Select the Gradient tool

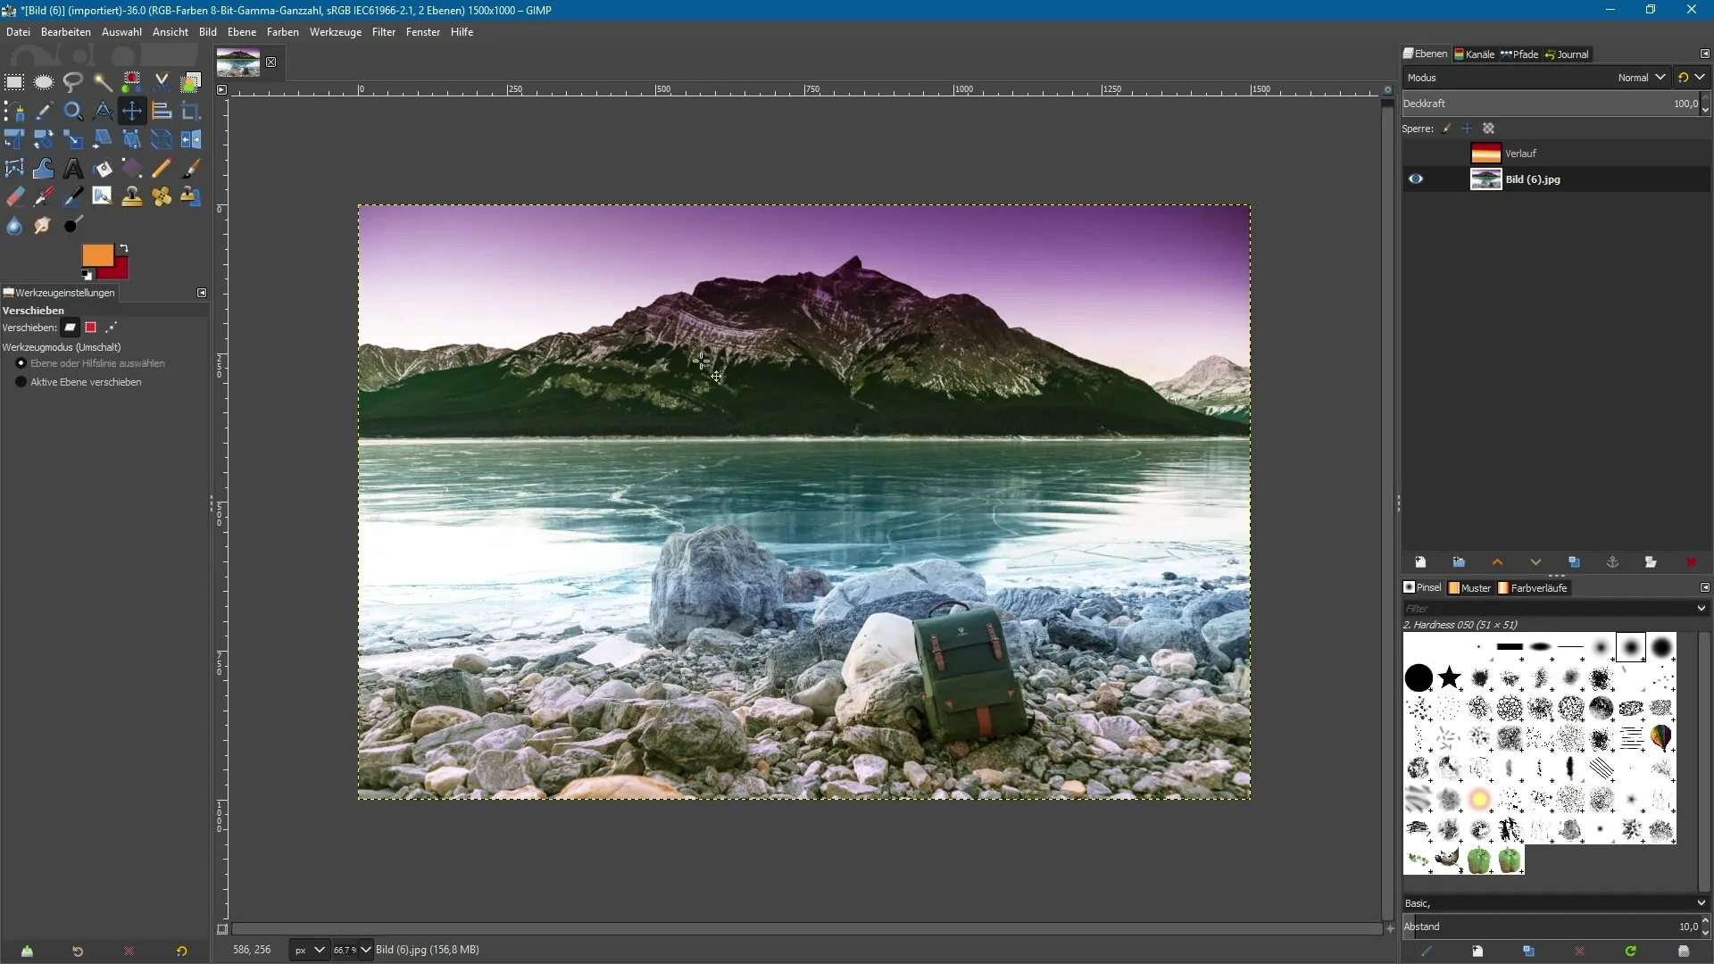[132, 169]
